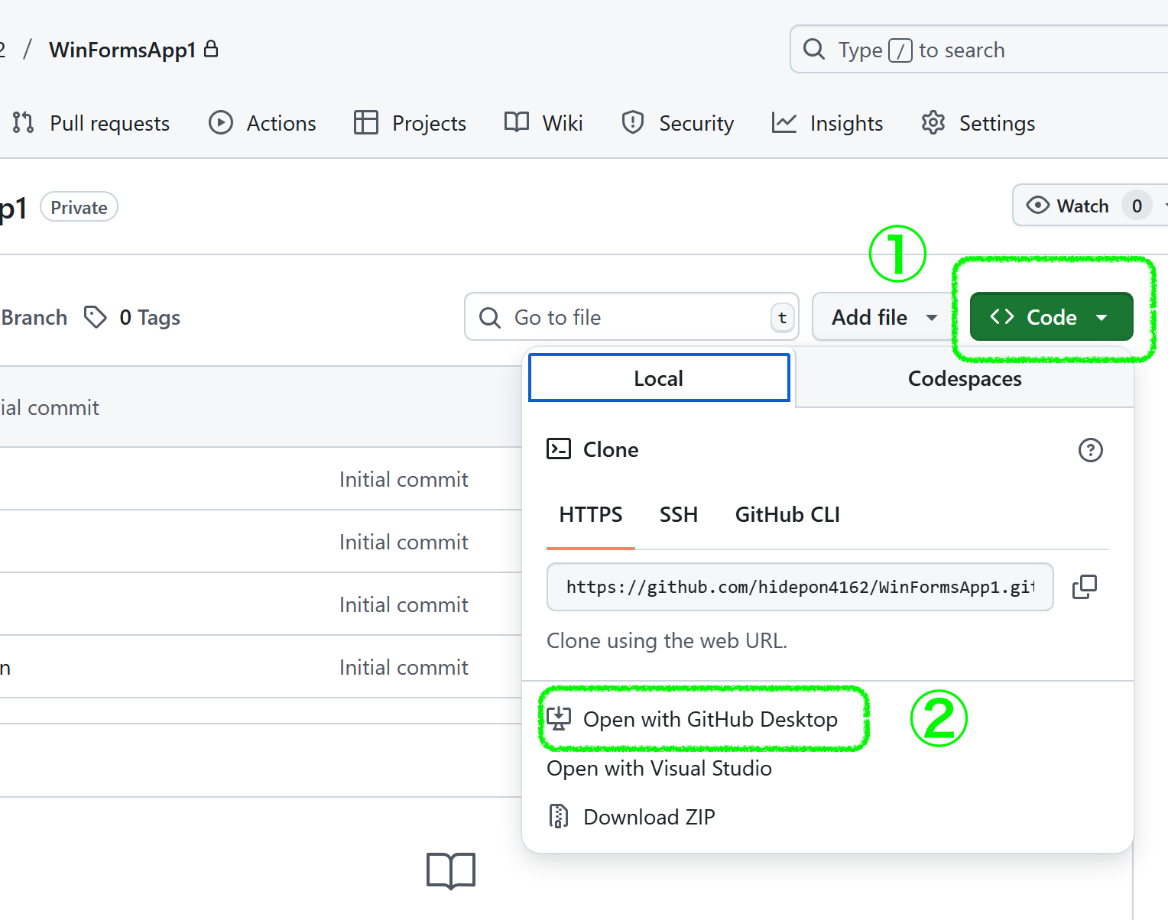Image resolution: width=1168 pixels, height=920 pixels.
Task: Copy the clone URL to clipboard
Action: [x=1085, y=587]
